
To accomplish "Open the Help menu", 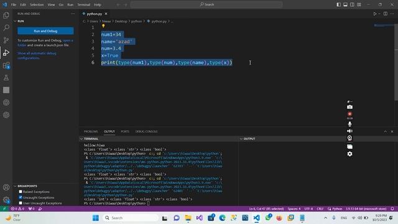I will 98,4.
